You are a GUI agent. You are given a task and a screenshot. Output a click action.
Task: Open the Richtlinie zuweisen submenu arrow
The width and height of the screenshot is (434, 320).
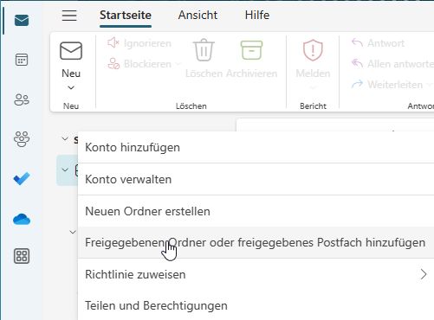tap(424, 274)
